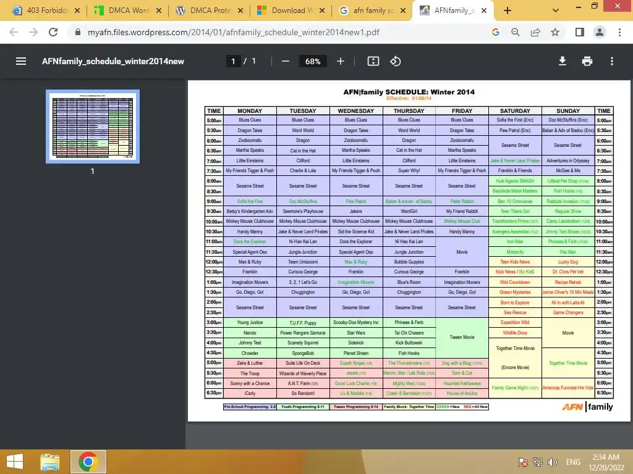
Task: Click 'iCarly' Monday 6:30pm cell
Action: (250, 393)
